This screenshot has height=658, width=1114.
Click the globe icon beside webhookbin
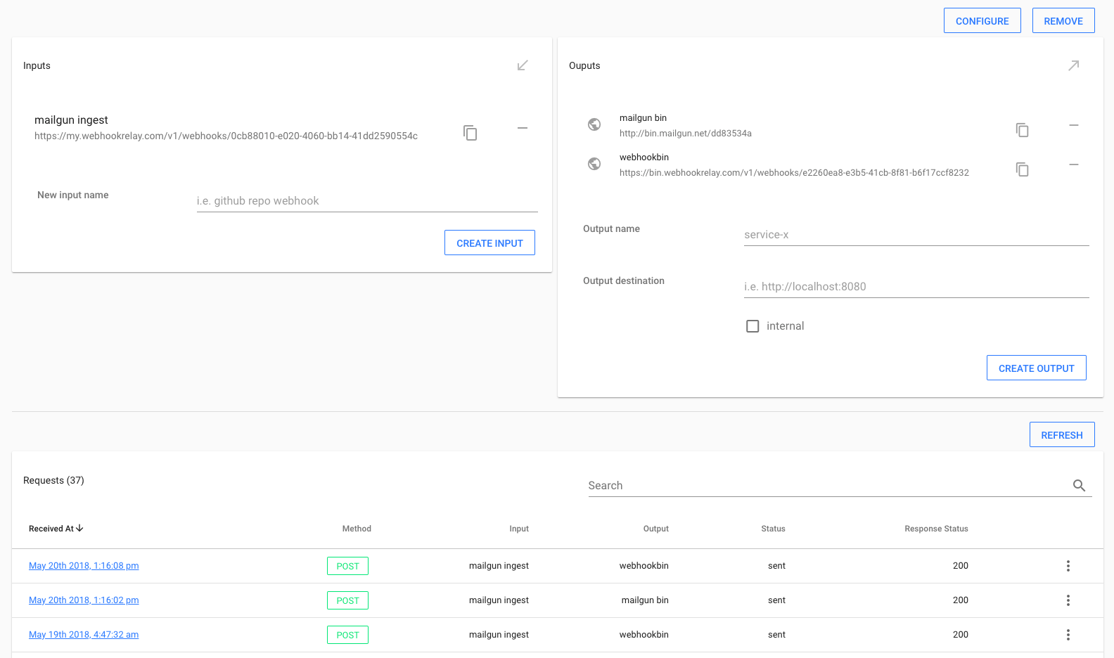(594, 164)
